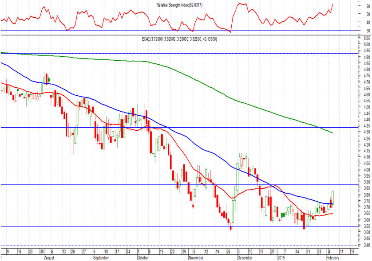This screenshot has height=261, width=372.
Task: Click date label 15 on the time axis
Action: (x=161, y=252)
